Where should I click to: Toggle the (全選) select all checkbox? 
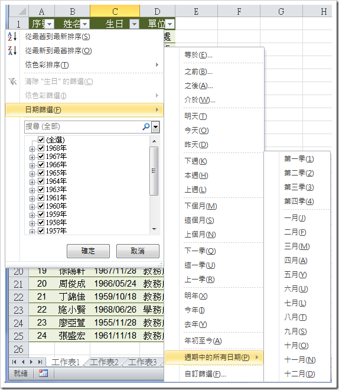click(x=41, y=140)
